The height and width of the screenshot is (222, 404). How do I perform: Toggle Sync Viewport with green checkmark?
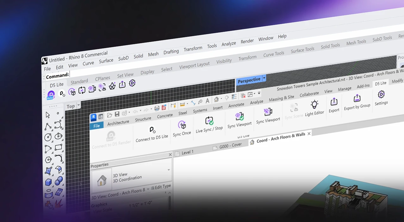click(x=239, y=120)
